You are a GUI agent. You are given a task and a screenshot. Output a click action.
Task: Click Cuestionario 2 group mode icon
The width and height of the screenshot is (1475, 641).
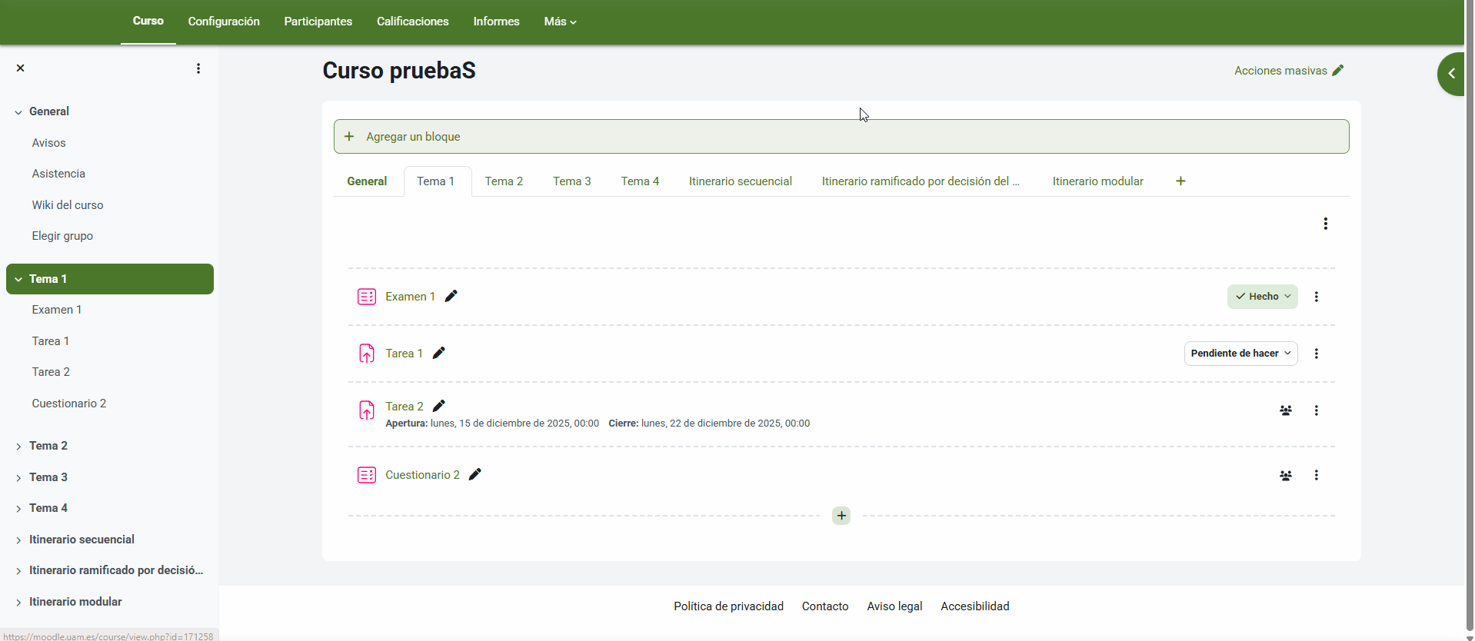coord(1285,475)
